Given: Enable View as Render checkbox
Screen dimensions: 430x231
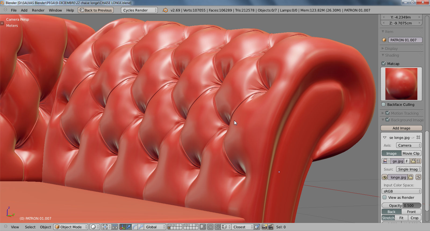Looking at the screenshot, I should (385, 197).
